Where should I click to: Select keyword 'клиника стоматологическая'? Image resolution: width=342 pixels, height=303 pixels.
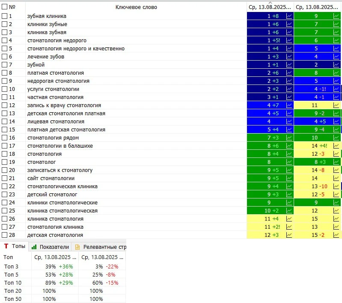tap(62, 211)
